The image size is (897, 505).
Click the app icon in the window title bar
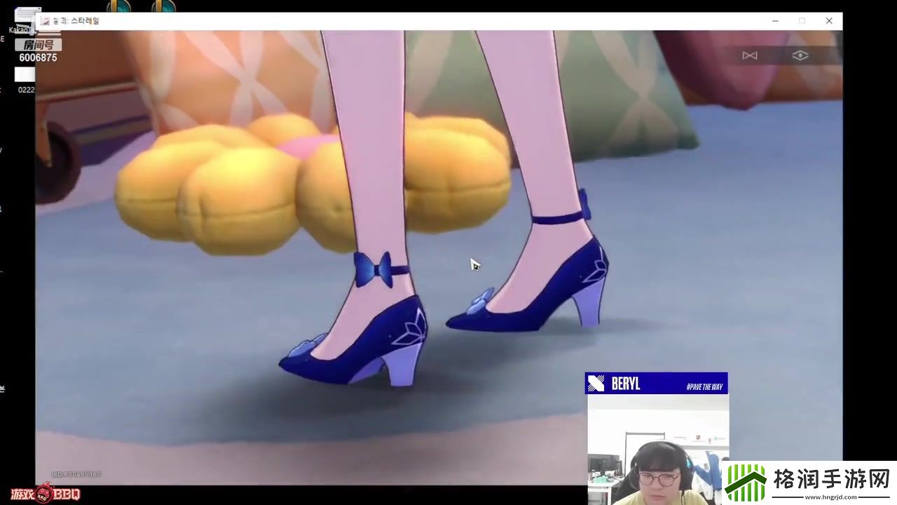pyautogui.click(x=46, y=21)
